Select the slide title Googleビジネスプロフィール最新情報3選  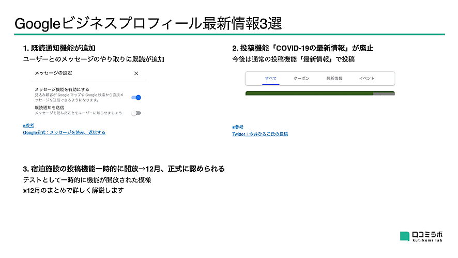tap(148, 23)
